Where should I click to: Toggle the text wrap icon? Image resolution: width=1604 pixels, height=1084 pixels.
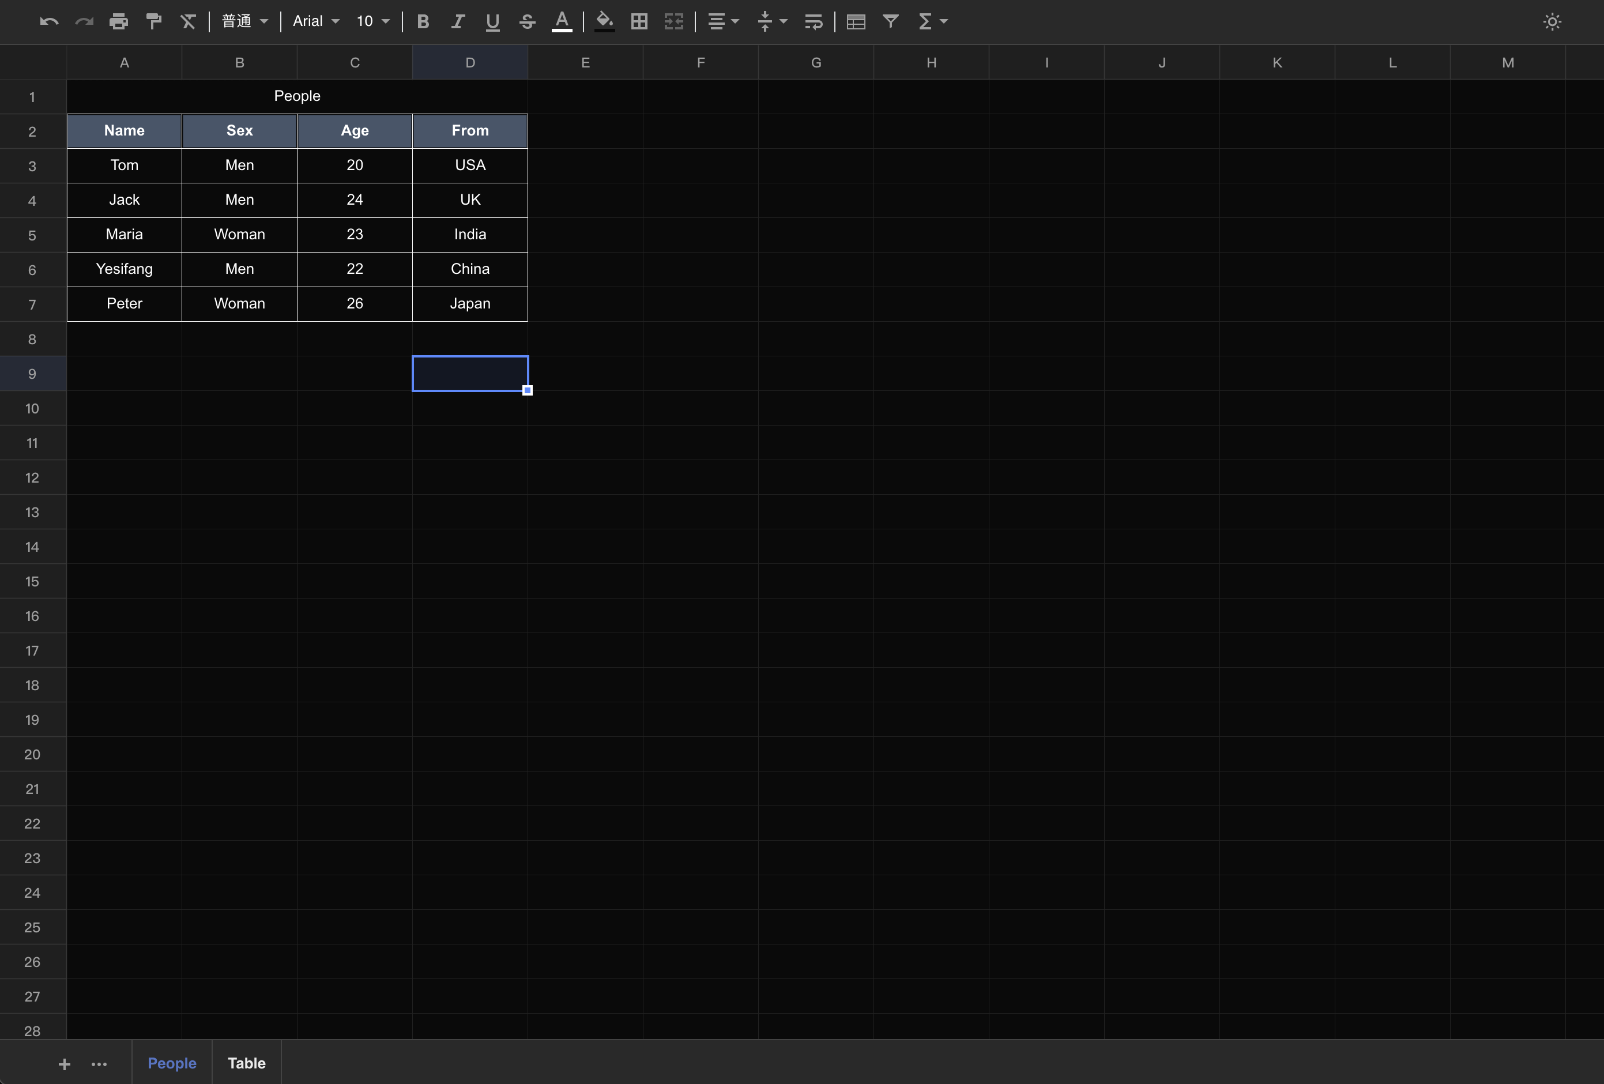pos(814,21)
